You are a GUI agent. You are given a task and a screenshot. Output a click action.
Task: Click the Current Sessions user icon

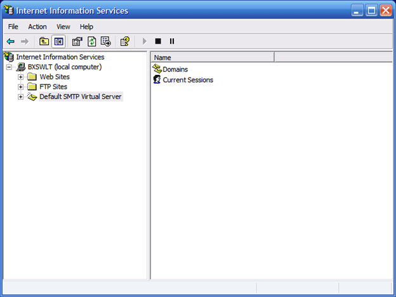pos(157,79)
